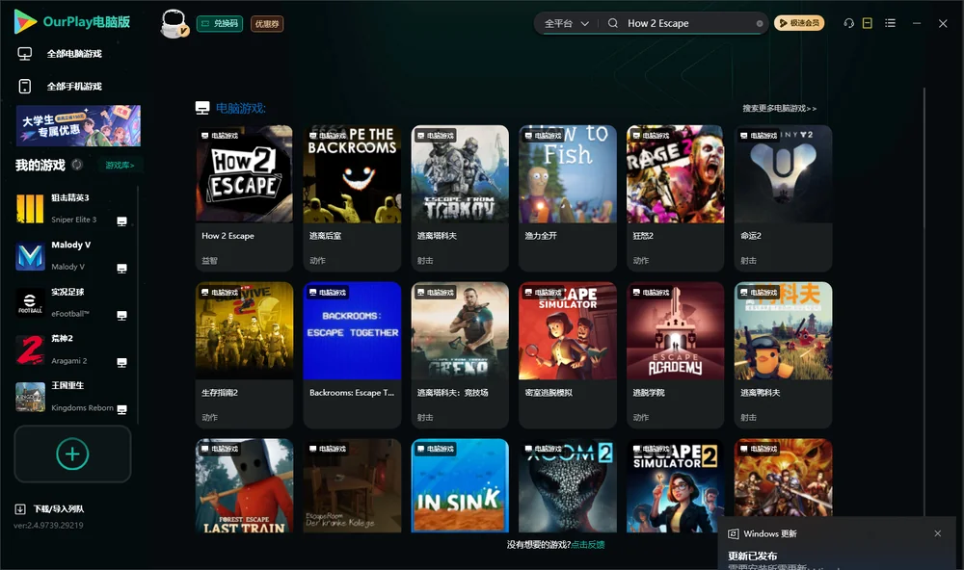Click the feedback link at bottom
964x570 pixels.
click(588, 545)
